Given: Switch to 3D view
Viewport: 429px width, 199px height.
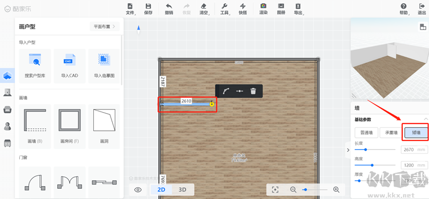Looking at the screenshot, I should tap(182, 189).
